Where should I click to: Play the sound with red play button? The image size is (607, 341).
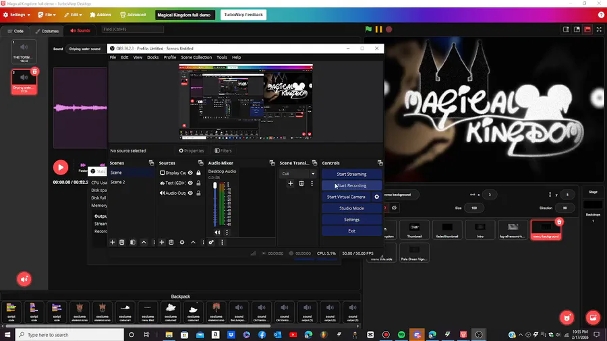61,167
